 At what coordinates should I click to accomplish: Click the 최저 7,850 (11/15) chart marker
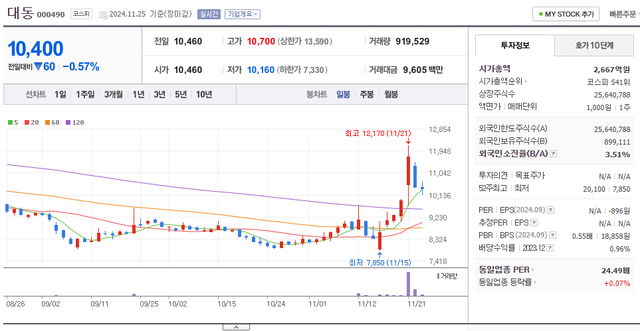379,263
